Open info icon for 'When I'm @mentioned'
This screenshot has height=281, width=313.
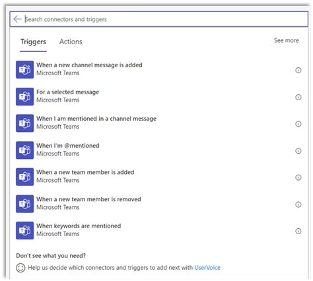tap(298, 151)
